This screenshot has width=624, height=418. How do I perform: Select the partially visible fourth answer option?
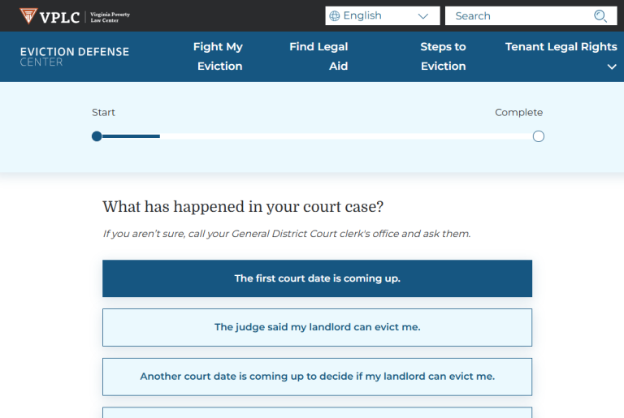(317, 412)
